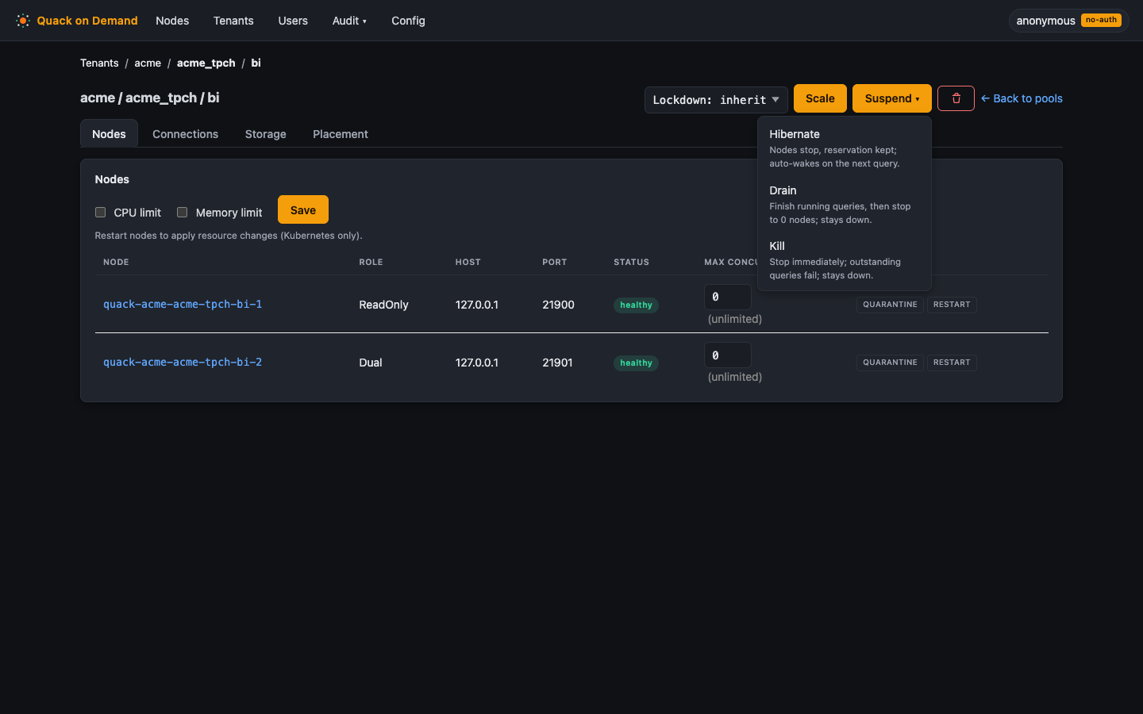Choose Kill from the Suspend menu
1143x714 pixels.
(x=845, y=260)
